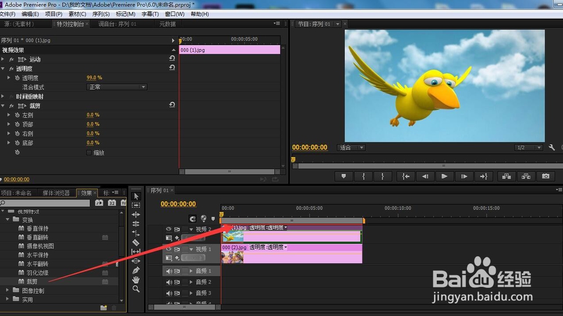Image resolution: width=563 pixels, height=316 pixels.
Task: Open the 序列(S) menu
Action: (101, 14)
